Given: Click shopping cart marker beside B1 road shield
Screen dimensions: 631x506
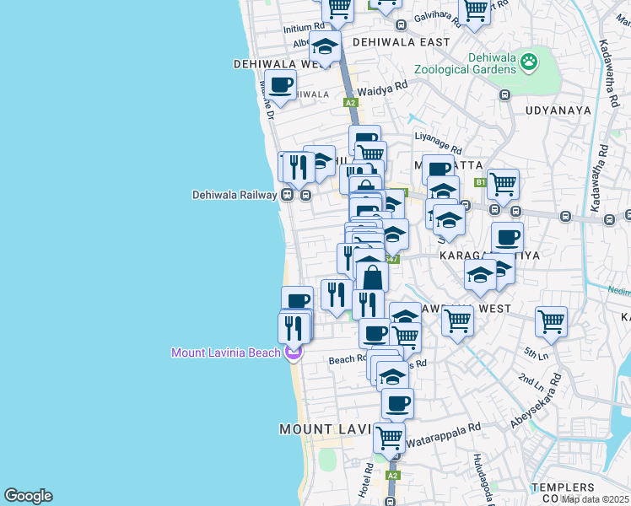Looking at the screenshot, I should [503, 183].
